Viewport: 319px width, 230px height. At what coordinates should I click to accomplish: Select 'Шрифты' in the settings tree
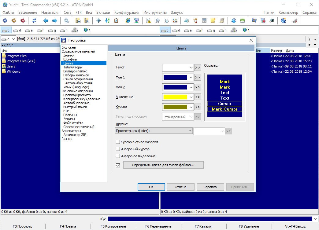[x=70, y=59]
